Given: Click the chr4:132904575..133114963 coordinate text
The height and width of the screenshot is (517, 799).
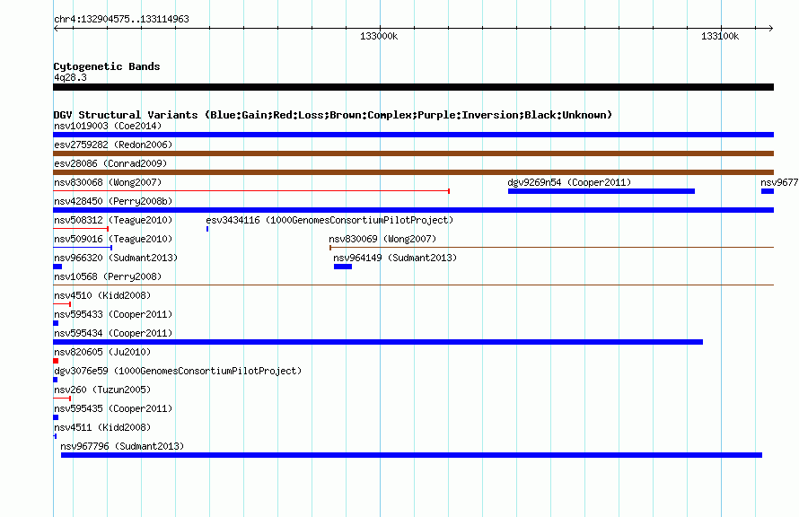Looking at the screenshot, I should pyautogui.click(x=121, y=19).
